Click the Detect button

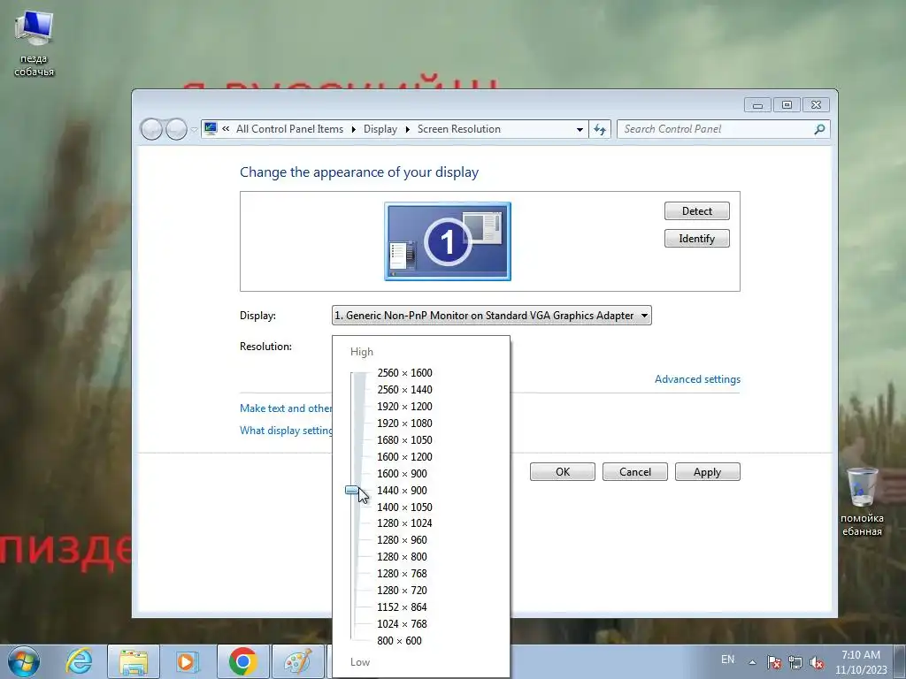tap(697, 210)
